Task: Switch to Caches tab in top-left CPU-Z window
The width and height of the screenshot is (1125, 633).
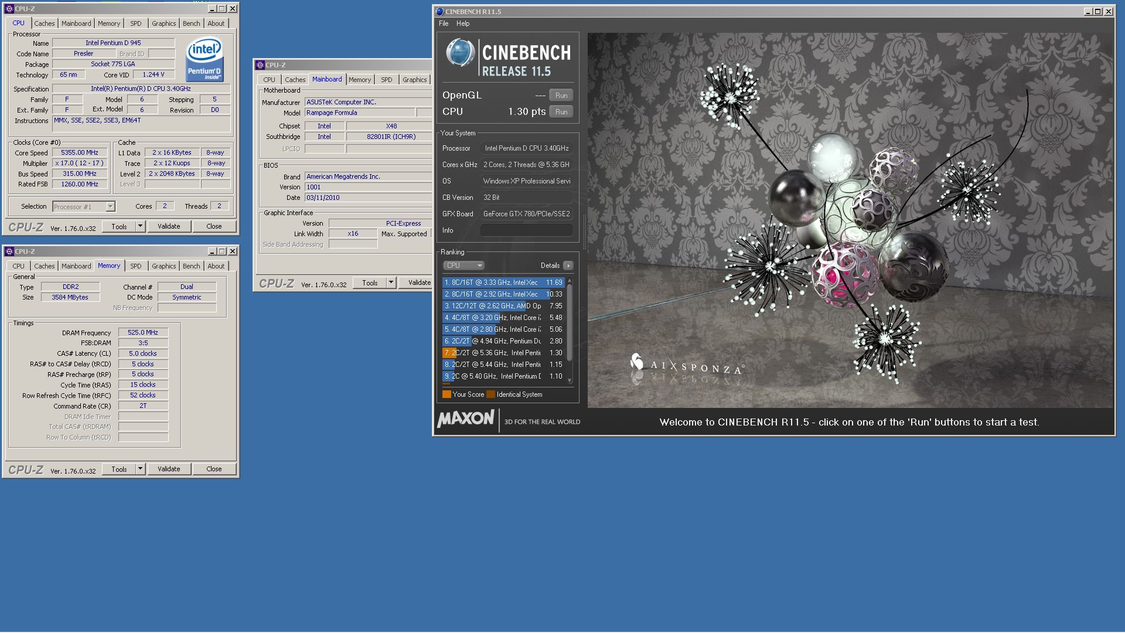Action: click(x=44, y=23)
